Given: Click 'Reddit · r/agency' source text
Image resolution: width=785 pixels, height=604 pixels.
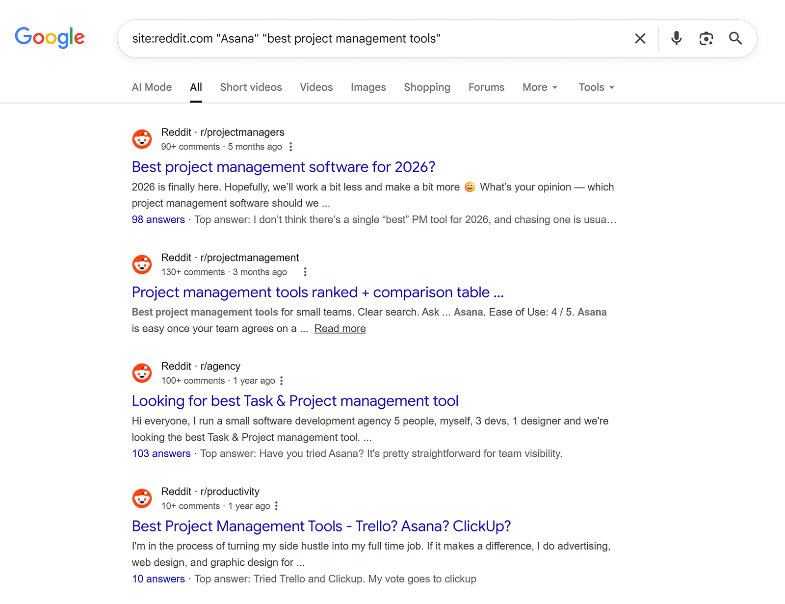Looking at the screenshot, I should 201,367.
